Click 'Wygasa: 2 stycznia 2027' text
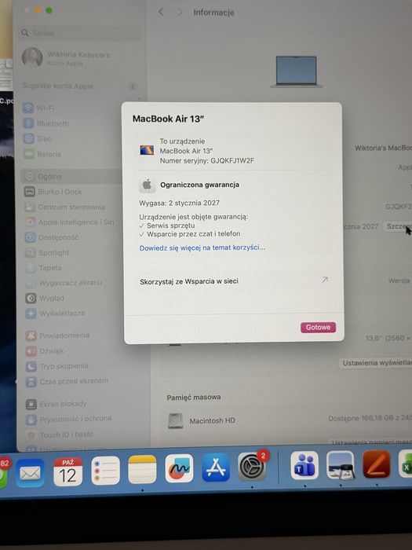 180,203
